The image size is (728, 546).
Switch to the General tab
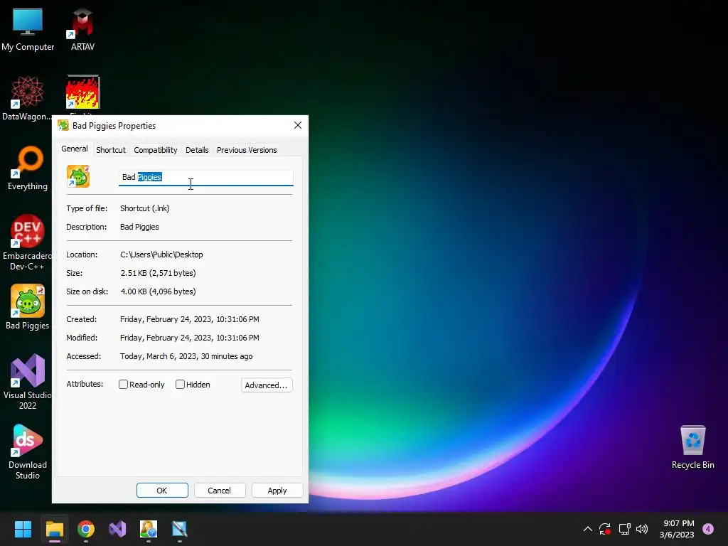(x=74, y=149)
